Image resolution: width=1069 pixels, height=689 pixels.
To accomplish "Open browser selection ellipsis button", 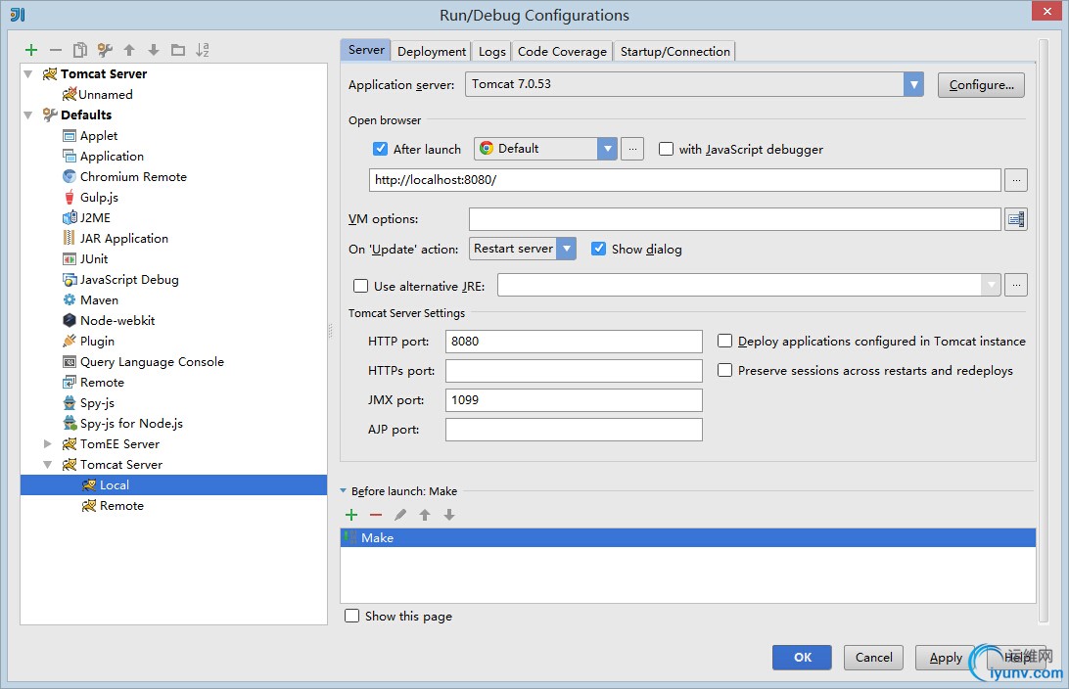I will point(632,149).
